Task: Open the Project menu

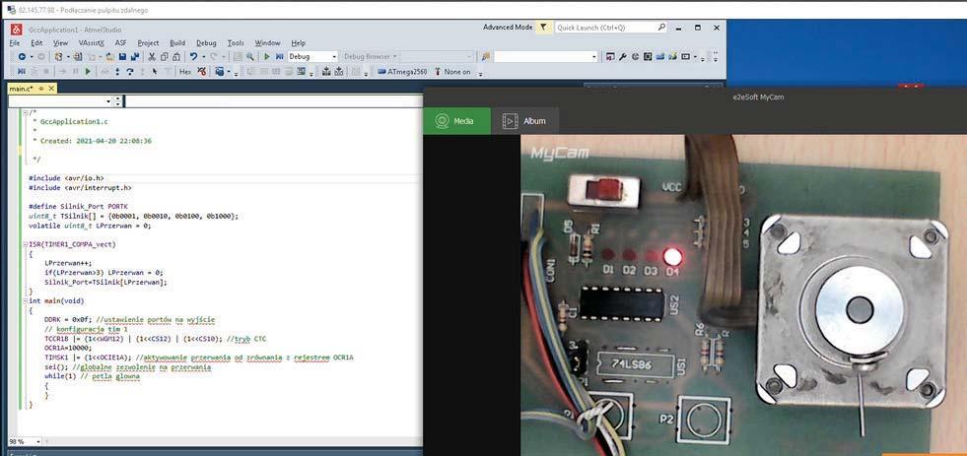Action: coord(148,43)
